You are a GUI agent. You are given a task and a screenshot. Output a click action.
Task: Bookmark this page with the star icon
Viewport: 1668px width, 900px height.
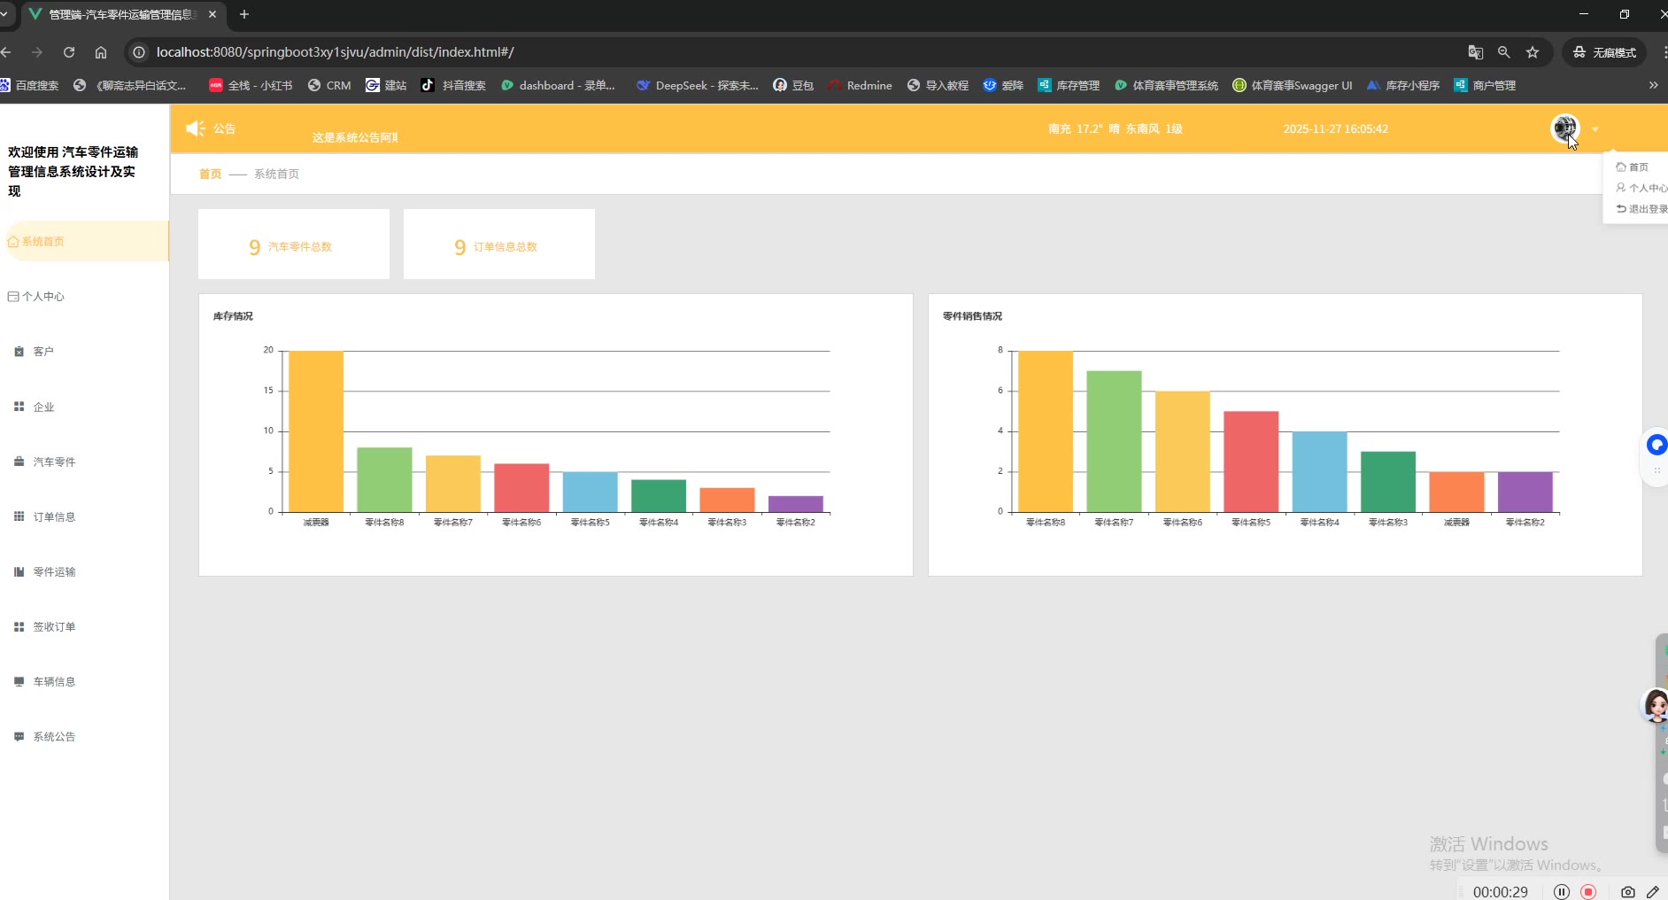tap(1533, 52)
